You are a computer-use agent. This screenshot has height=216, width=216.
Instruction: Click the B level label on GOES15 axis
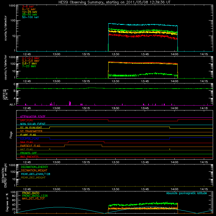coord(15,91)
